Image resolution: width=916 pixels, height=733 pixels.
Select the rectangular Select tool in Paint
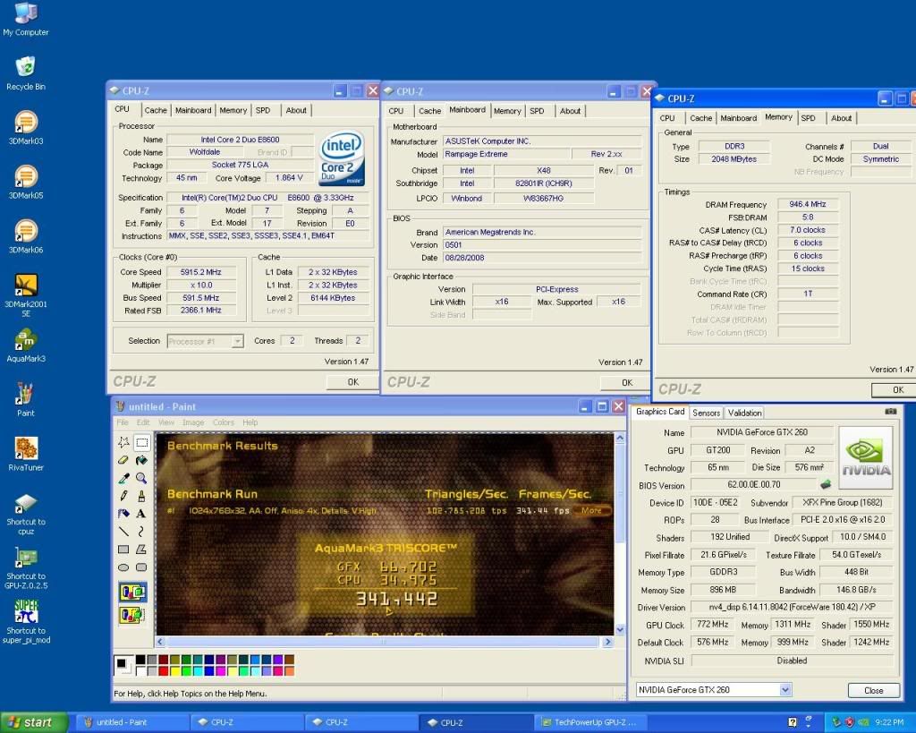coord(141,442)
